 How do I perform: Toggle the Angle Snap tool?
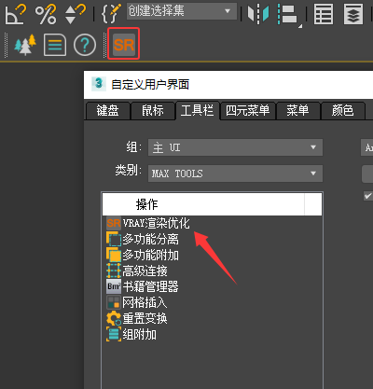[15, 14]
